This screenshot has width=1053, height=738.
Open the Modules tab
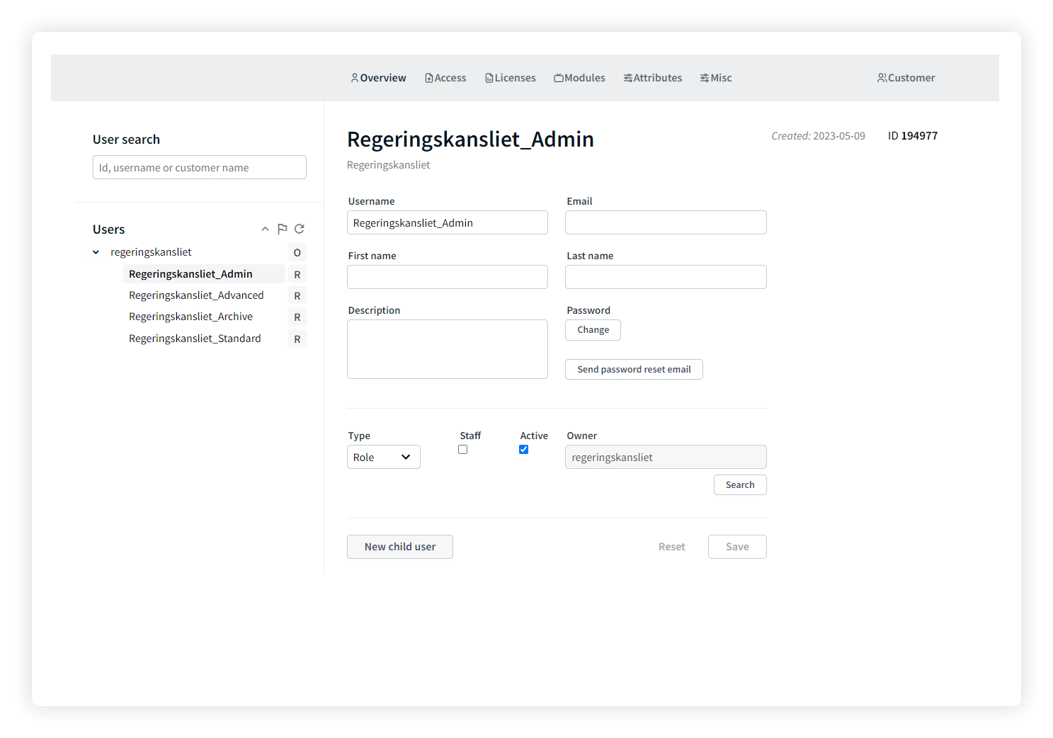pos(579,78)
